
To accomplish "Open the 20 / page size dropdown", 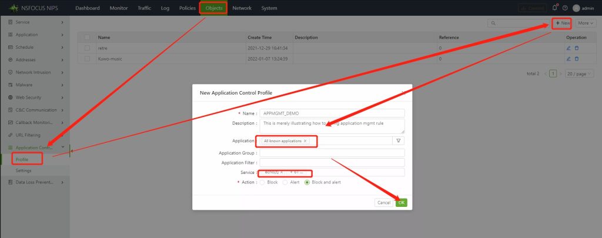I will (x=579, y=73).
